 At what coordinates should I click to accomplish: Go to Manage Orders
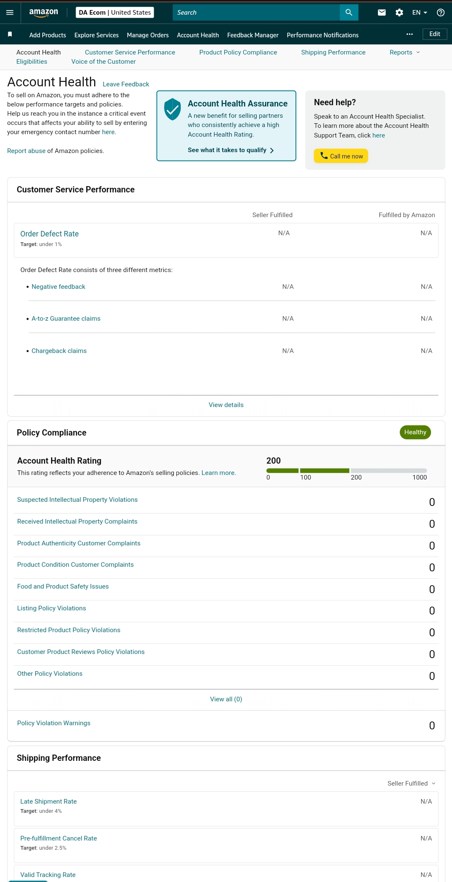click(x=148, y=35)
